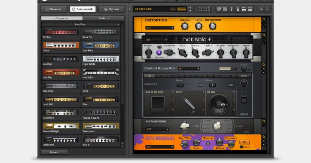Open the POST tapedeck icon
This screenshot has height=163, width=311.
pos(225,9)
